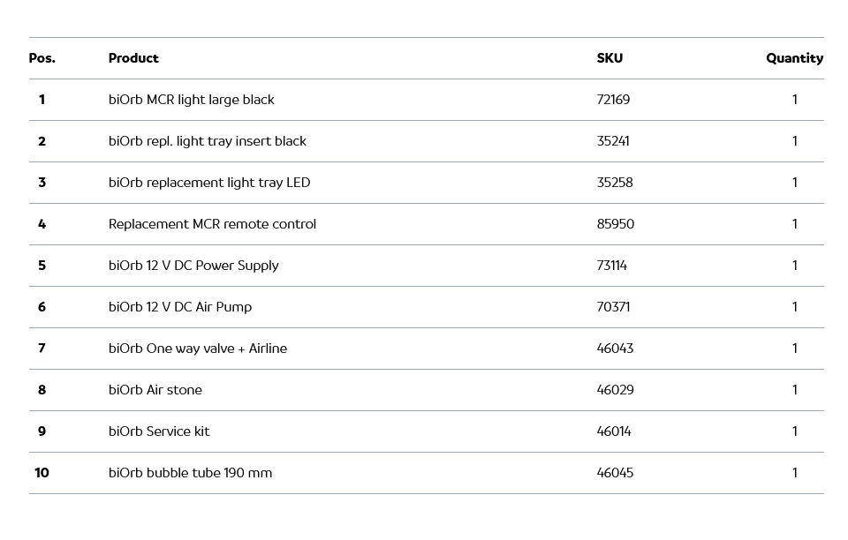Open biOrb One way valve + Airline

198,349
